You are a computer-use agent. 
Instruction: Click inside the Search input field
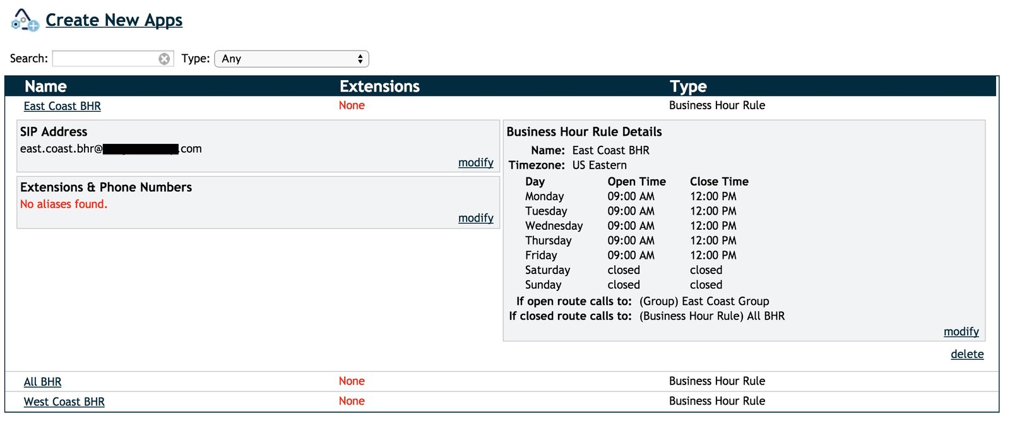[x=104, y=59]
